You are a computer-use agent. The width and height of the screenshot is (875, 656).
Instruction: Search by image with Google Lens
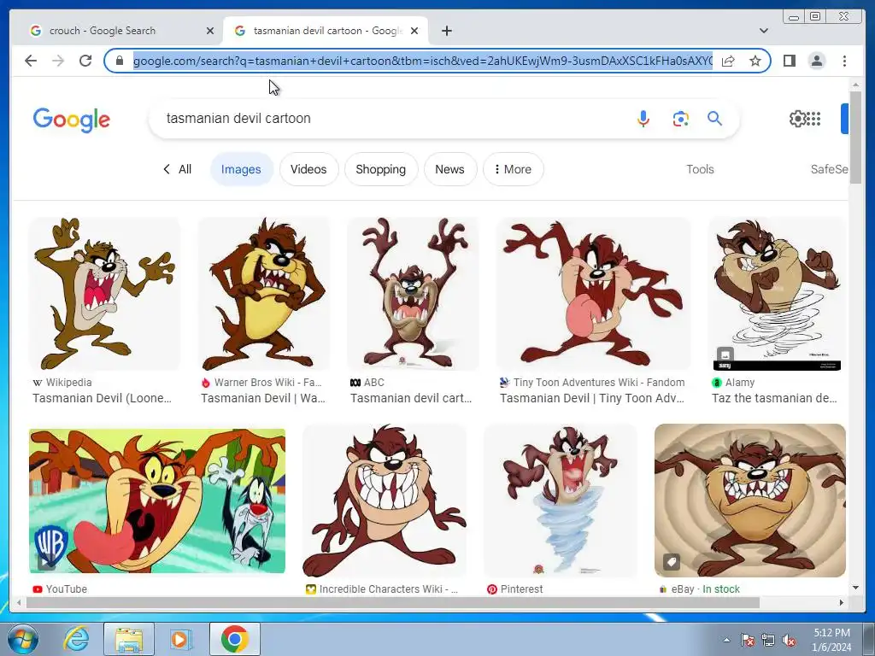click(x=680, y=119)
